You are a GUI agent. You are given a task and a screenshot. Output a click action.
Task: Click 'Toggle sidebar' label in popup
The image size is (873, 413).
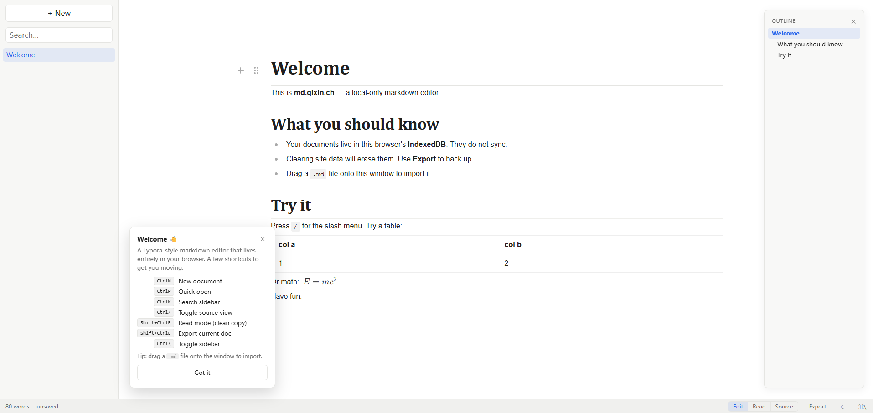click(199, 344)
